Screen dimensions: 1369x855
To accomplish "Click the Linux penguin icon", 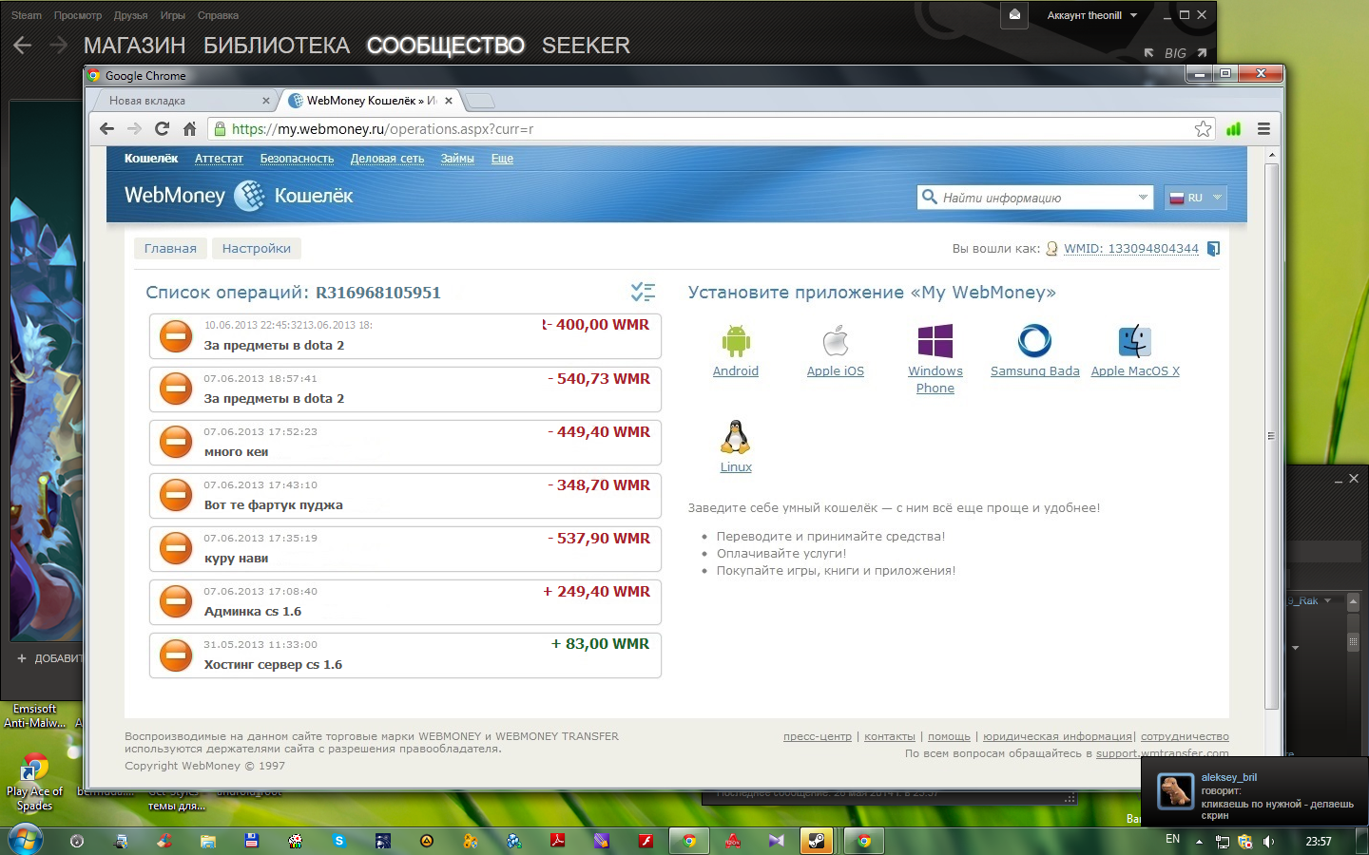I will pyautogui.click(x=736, y=437).
